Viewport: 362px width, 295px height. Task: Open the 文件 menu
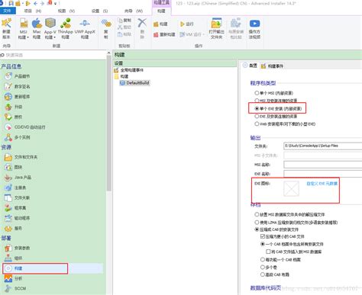click(x=8, y=11)
